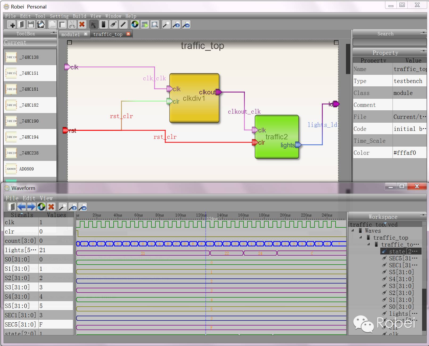Select SEC1[31… in Workspace tree
429x346 pixels.
[401, 265]
